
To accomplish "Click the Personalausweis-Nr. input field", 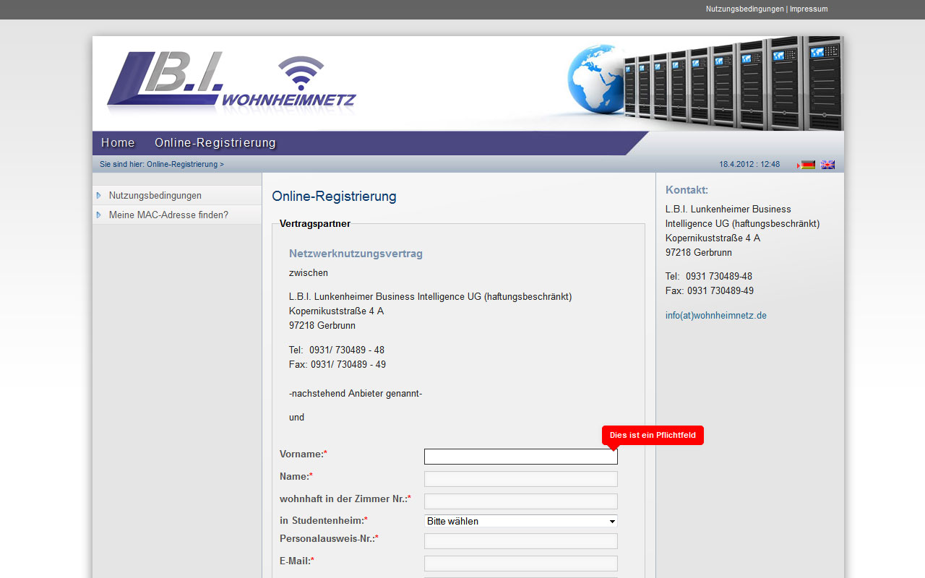I will (x=521, y=541).
